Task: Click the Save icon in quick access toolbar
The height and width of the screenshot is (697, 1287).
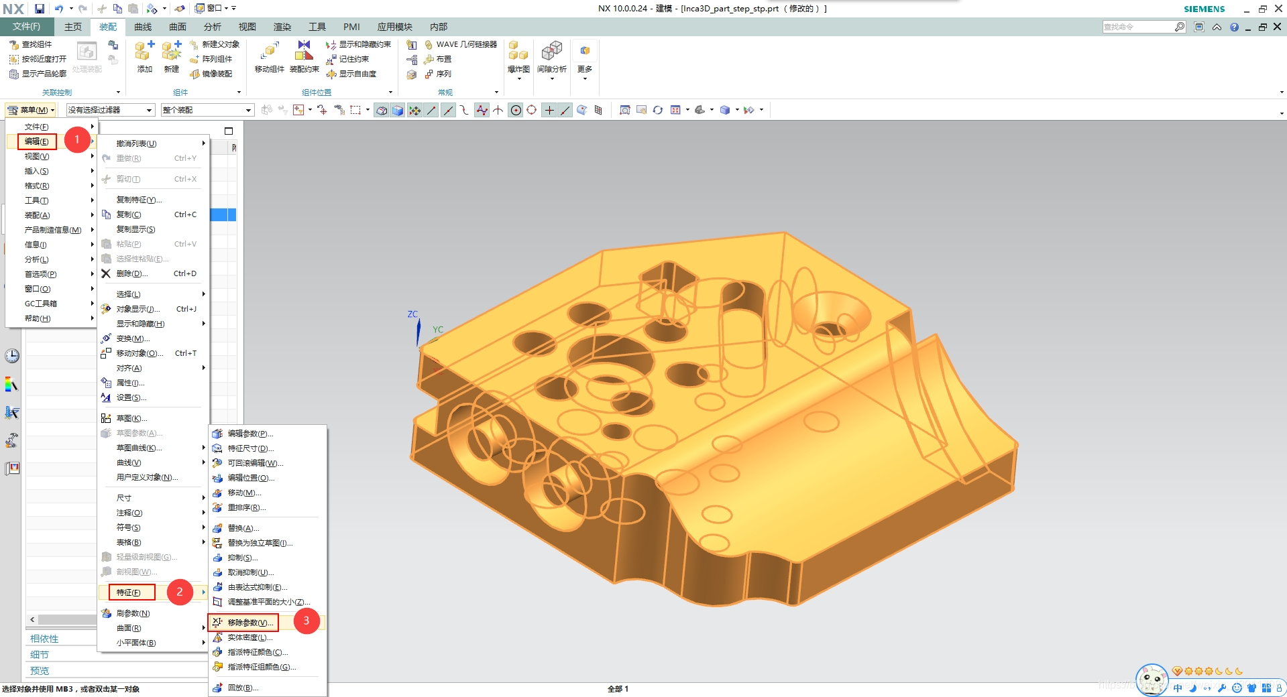Action: (x=40, y=9)
